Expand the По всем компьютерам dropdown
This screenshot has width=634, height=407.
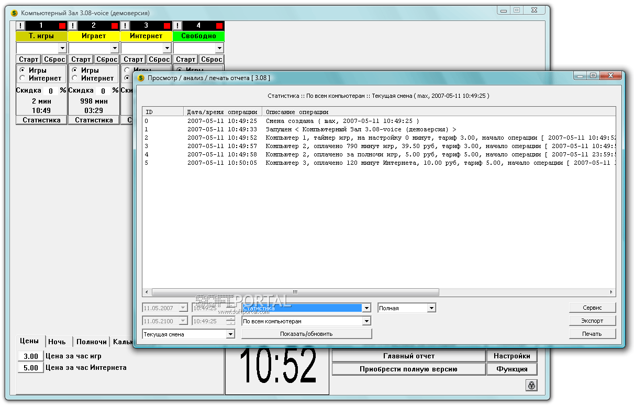[366, 321]
